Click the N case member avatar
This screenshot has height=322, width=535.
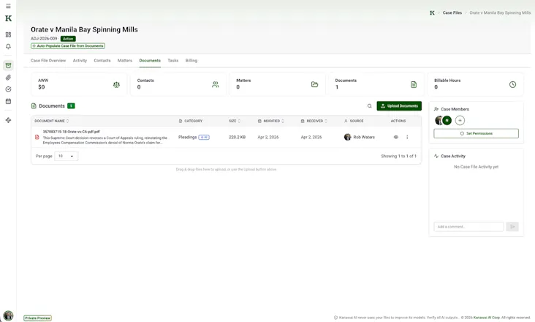(x=447, y=121)
